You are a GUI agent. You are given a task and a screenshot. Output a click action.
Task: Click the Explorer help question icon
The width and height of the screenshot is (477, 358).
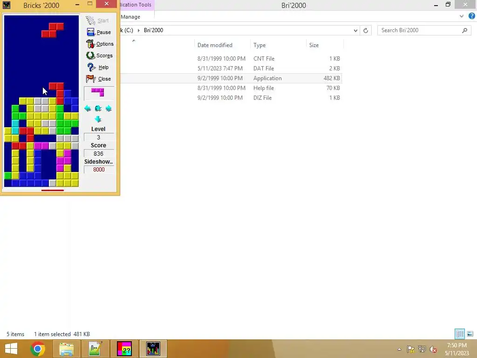471,16
